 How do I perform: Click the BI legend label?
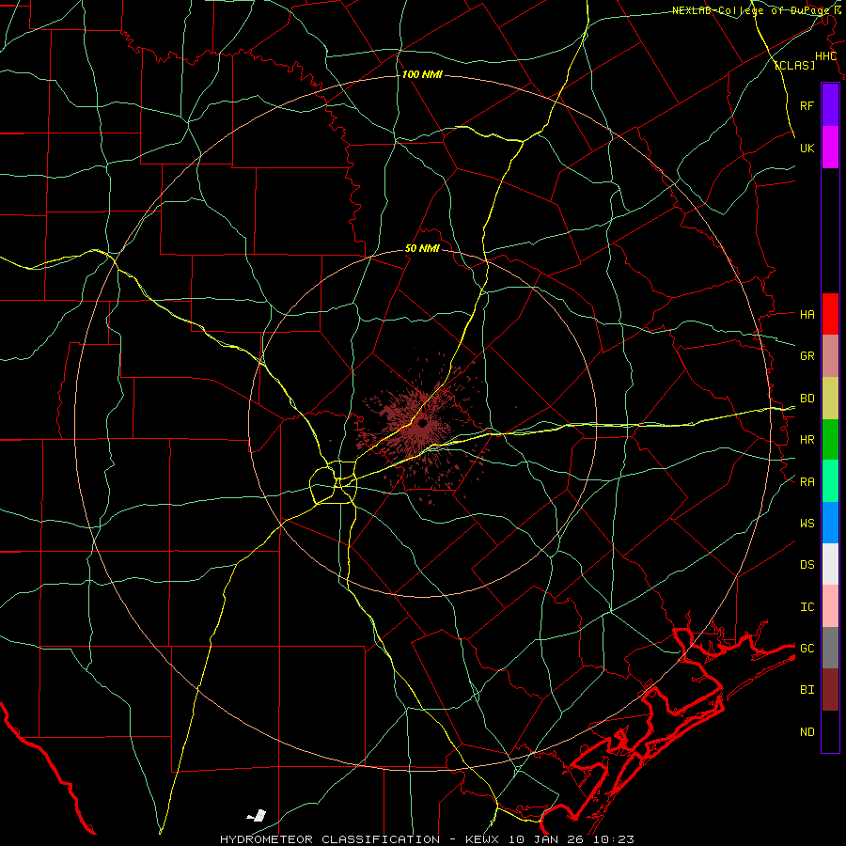pos(807,690)
